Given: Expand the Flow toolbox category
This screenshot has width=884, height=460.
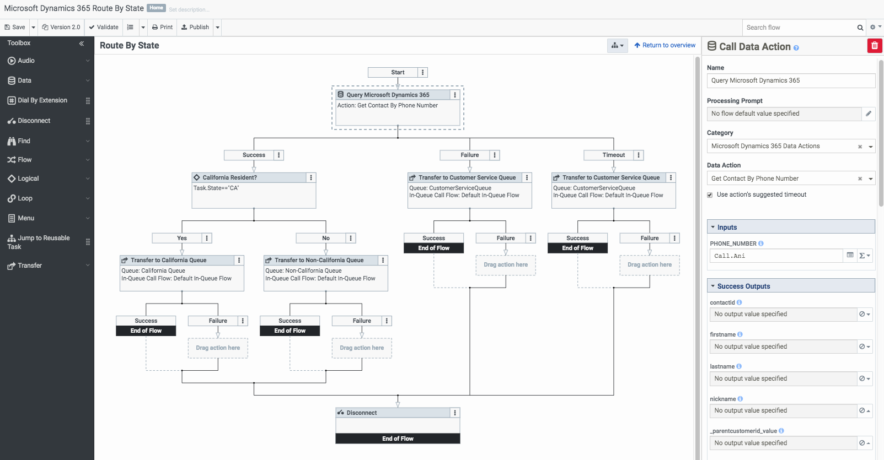Looking at the screenshot, I should [47, 160].
